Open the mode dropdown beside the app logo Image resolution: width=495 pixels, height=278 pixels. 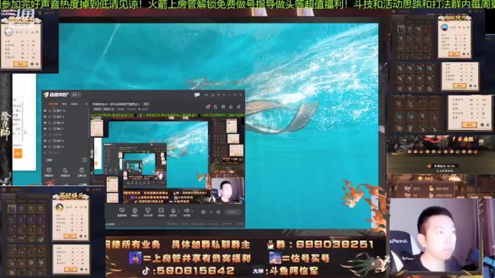[x=75, y=95]
